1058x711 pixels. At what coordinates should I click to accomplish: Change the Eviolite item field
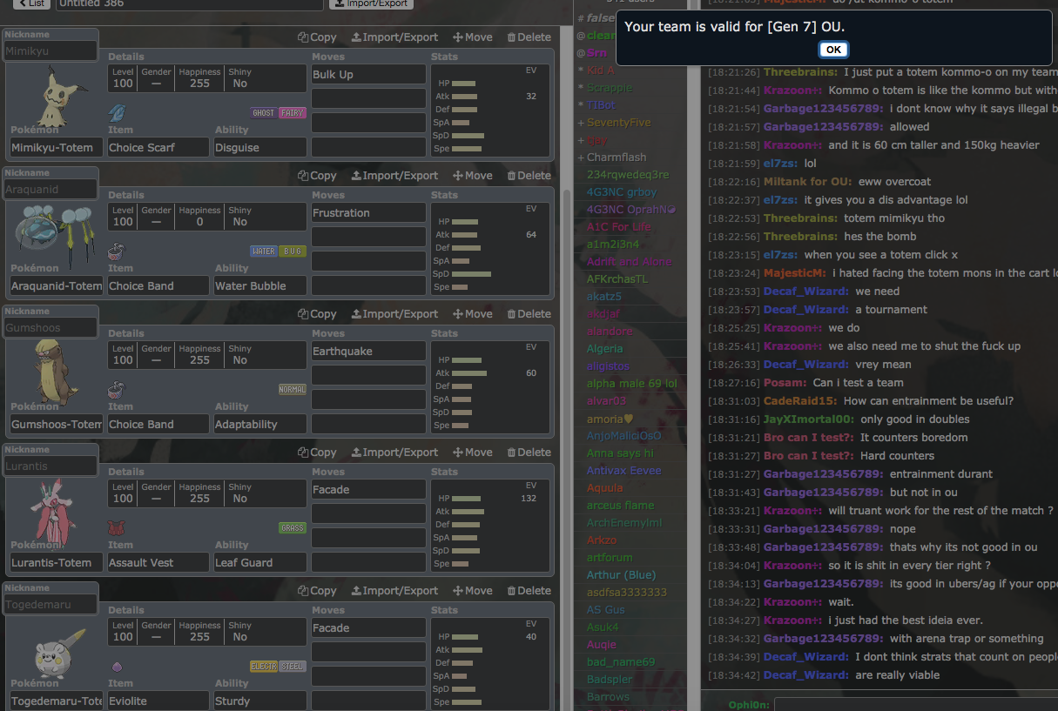point(158,701)
